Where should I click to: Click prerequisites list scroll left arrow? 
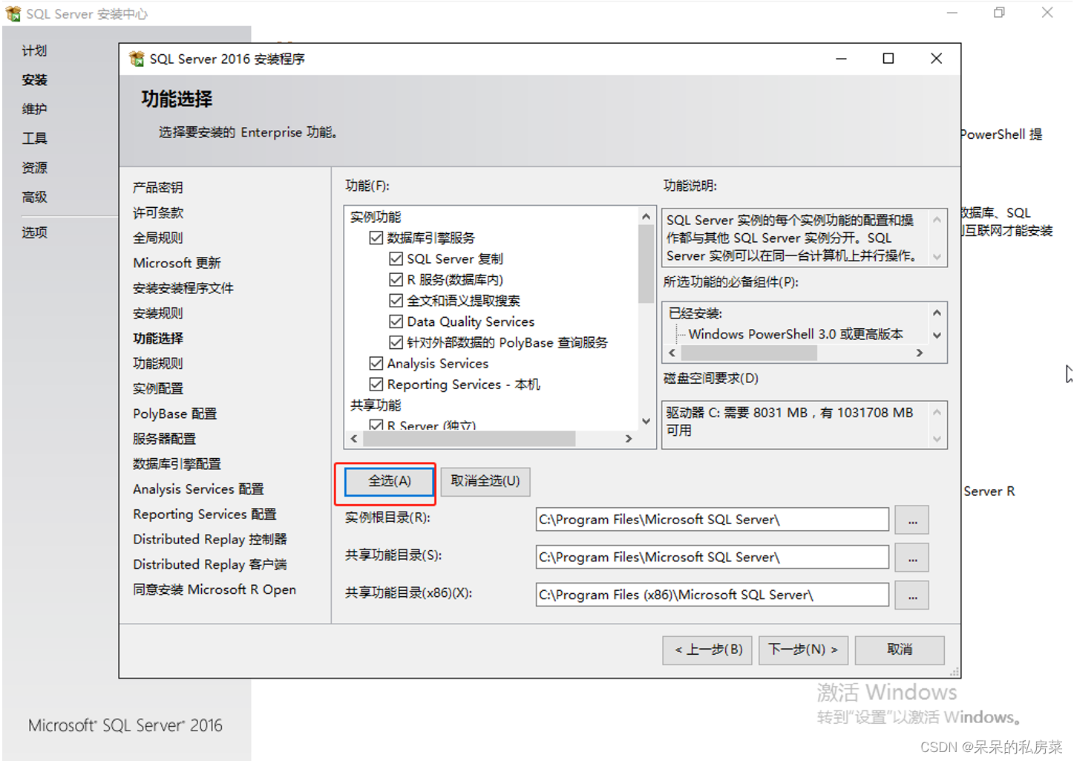[672, 353]
